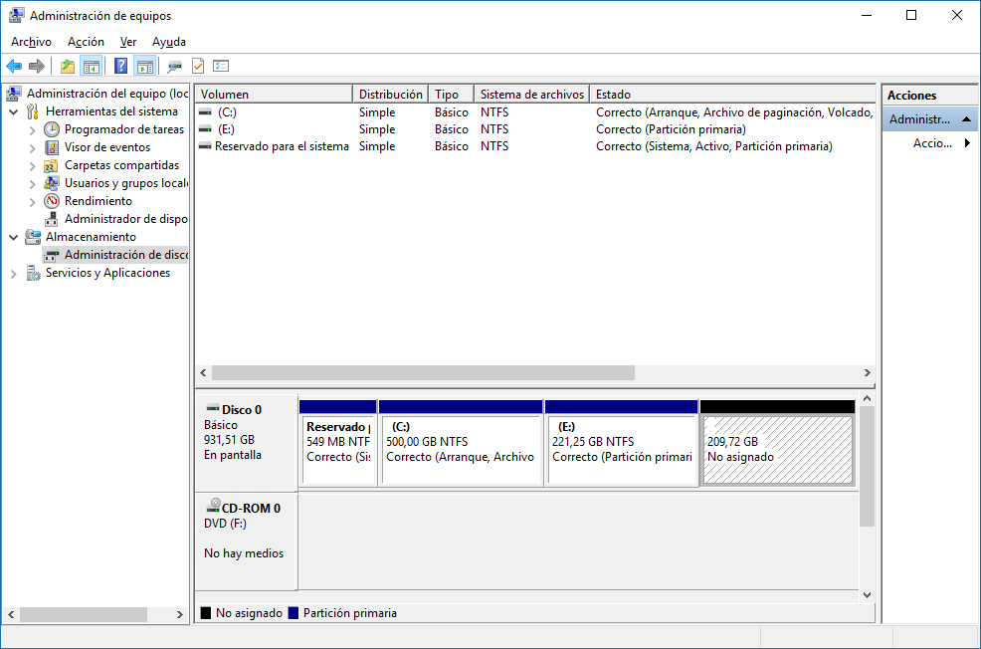Click the toolbar icon right of the separator
The image size is (981, 649).
(x=174, y=66)
